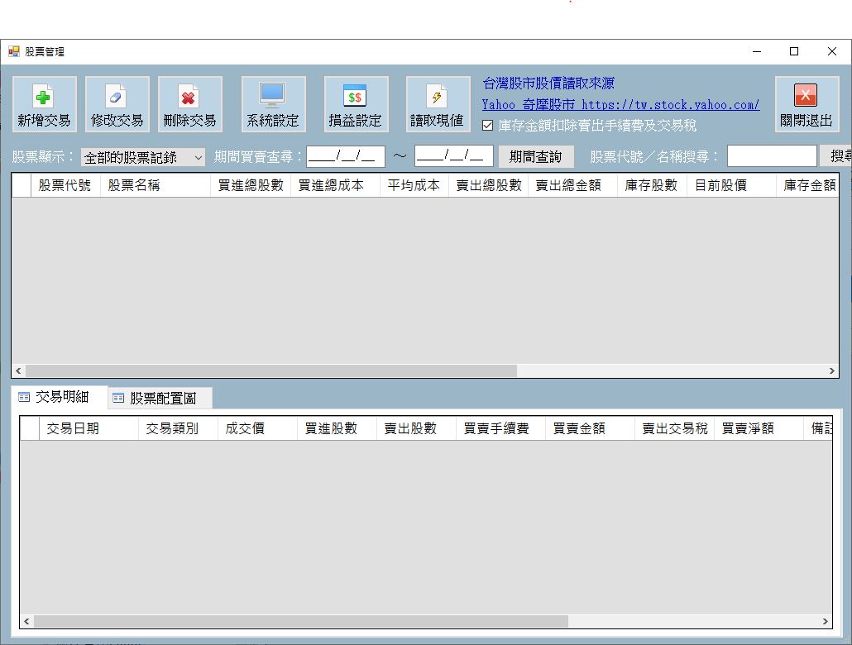Viewport: 852px width, 645px height.
Task: Open 系統設定 system settings
Action: tap(273, 104)
